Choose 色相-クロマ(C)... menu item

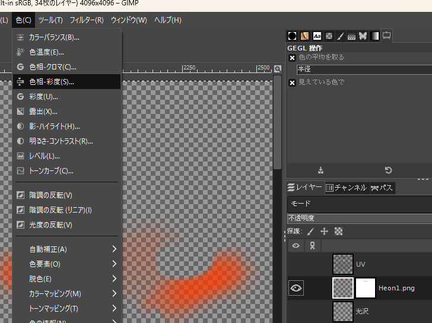66,67
